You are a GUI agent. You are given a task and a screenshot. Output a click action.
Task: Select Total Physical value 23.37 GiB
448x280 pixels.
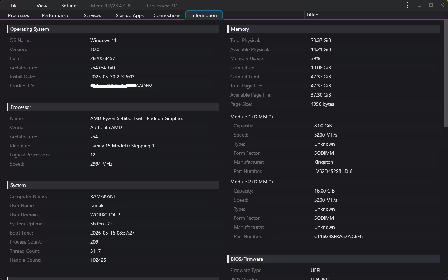321,40
